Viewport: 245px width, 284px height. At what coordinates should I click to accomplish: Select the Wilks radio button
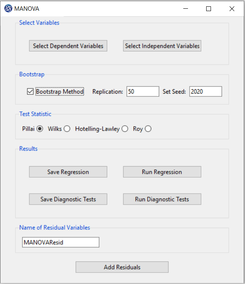[67, 129]
